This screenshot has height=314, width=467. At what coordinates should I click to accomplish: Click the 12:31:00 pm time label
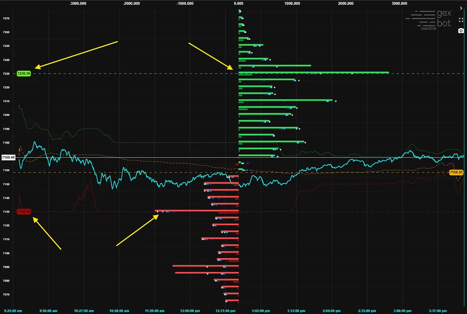coord(225,311)
